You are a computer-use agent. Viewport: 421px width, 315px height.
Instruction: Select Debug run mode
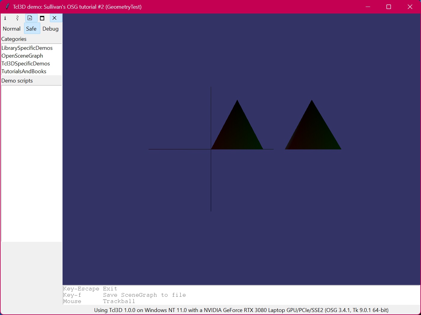pos(51,29)
